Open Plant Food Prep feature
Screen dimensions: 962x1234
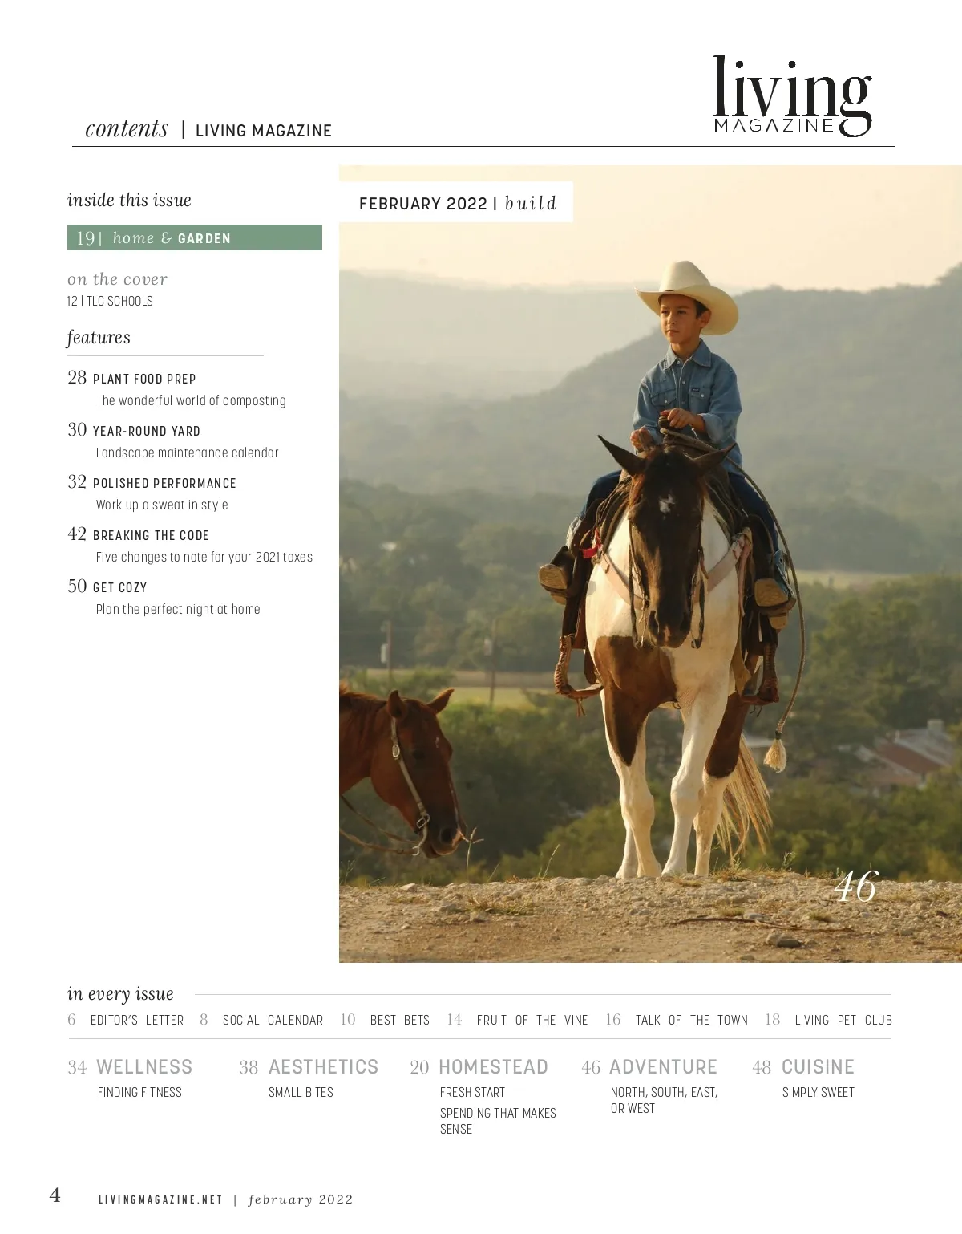click(x=144, y=379)
